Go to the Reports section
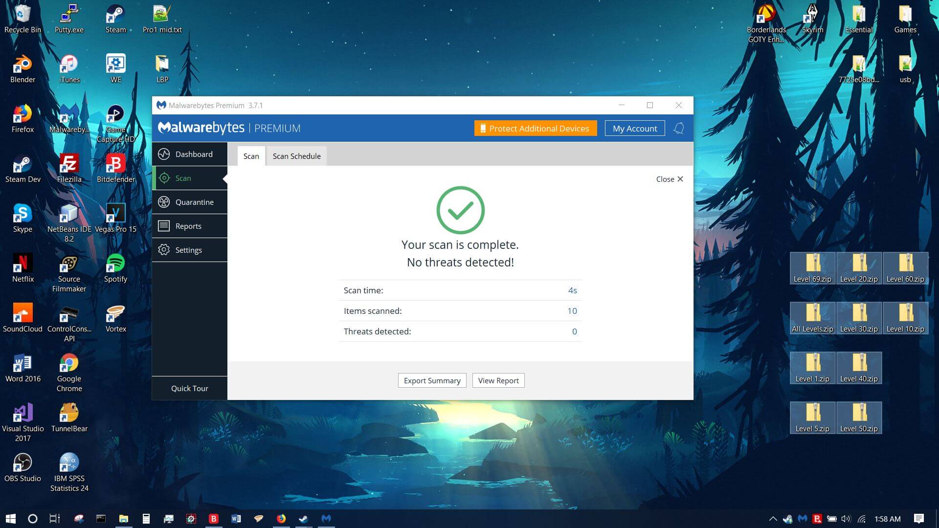The image size is (939, 528). pyautogui.click(x=189, y=226)
